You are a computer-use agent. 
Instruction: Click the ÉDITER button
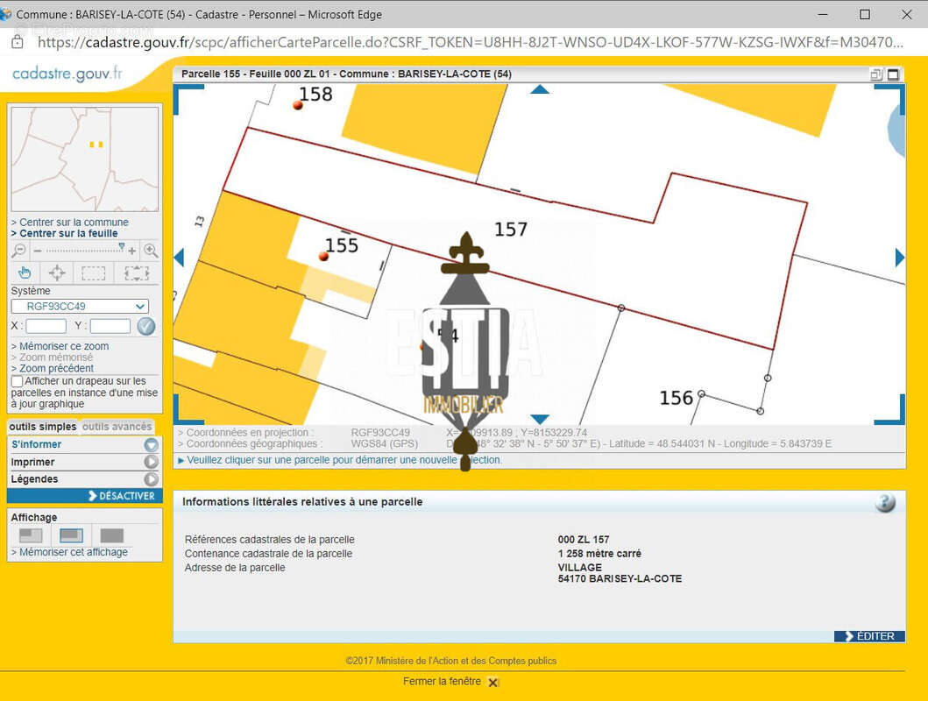tap(869, 636)
